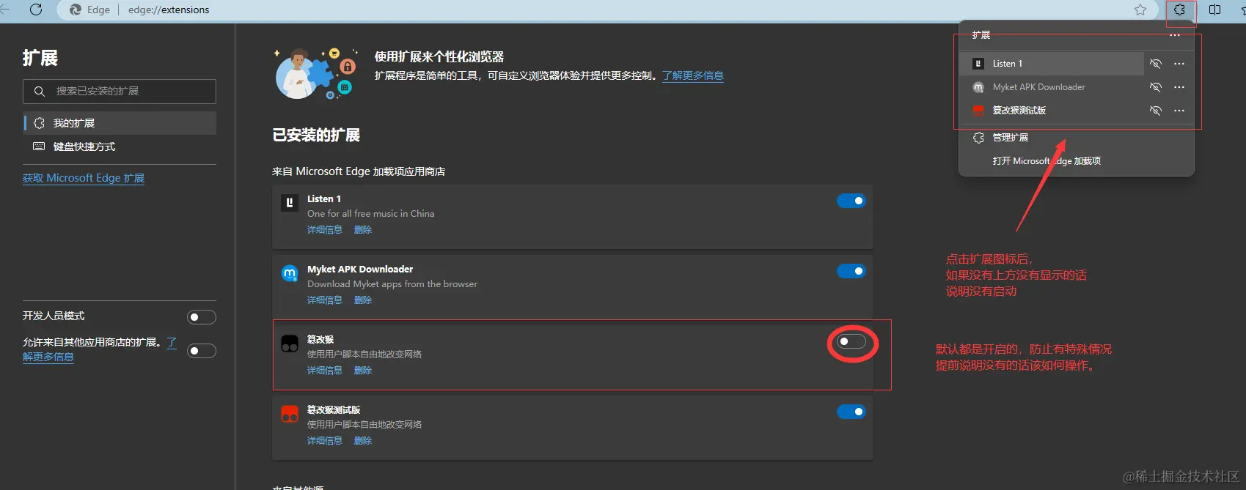
Task: Click the Listen 1 icon in installed list
Action: point(290,202)
